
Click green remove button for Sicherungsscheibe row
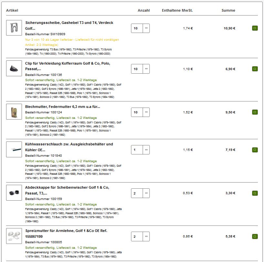pyautogui.click(x=255, y=28)
